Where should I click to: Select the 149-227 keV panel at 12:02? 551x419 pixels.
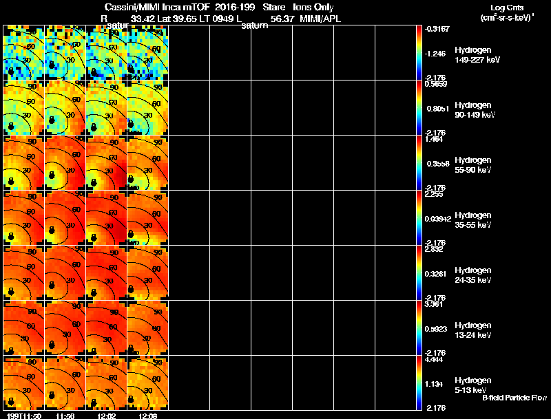pyautogui.click(x=107, y=53)
